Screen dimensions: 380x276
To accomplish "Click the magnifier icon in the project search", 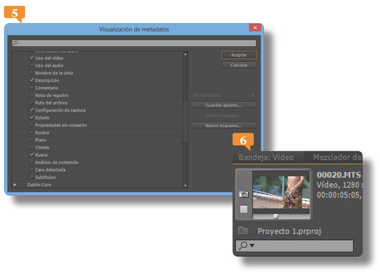I will (x=243, y=246).
